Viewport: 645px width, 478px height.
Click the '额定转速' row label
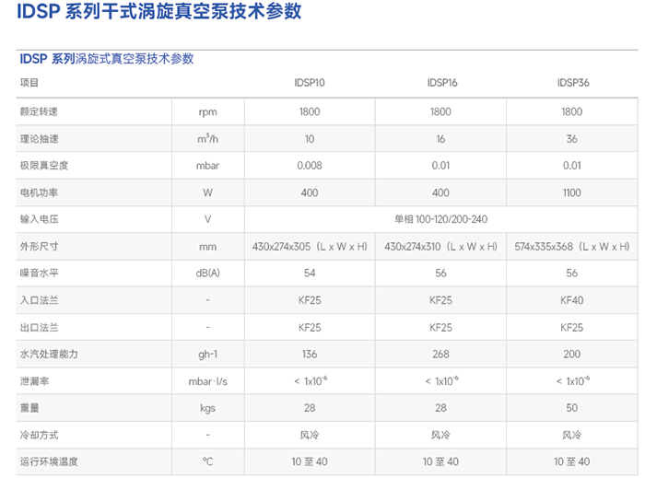tap(39, 111)
